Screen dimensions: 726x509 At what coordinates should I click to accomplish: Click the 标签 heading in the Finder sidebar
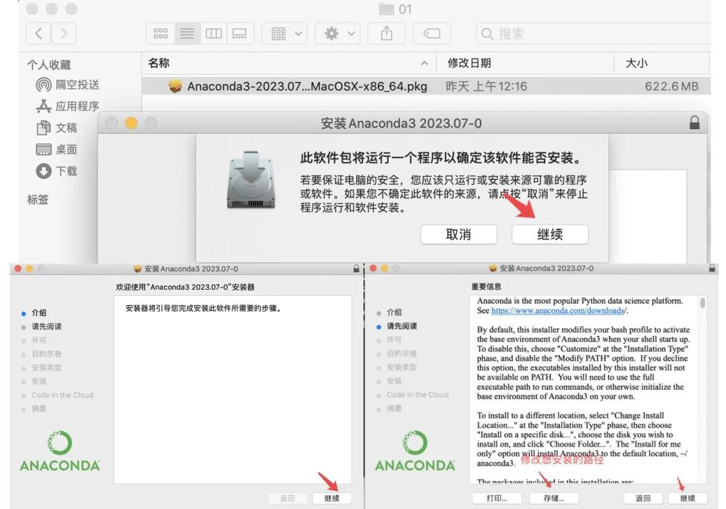[38, 200]
